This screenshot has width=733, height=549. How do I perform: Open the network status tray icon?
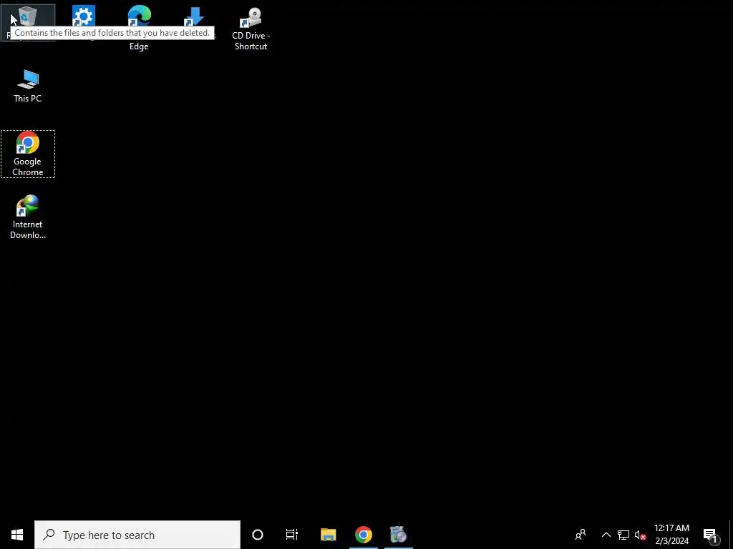[x=623, y=535]
